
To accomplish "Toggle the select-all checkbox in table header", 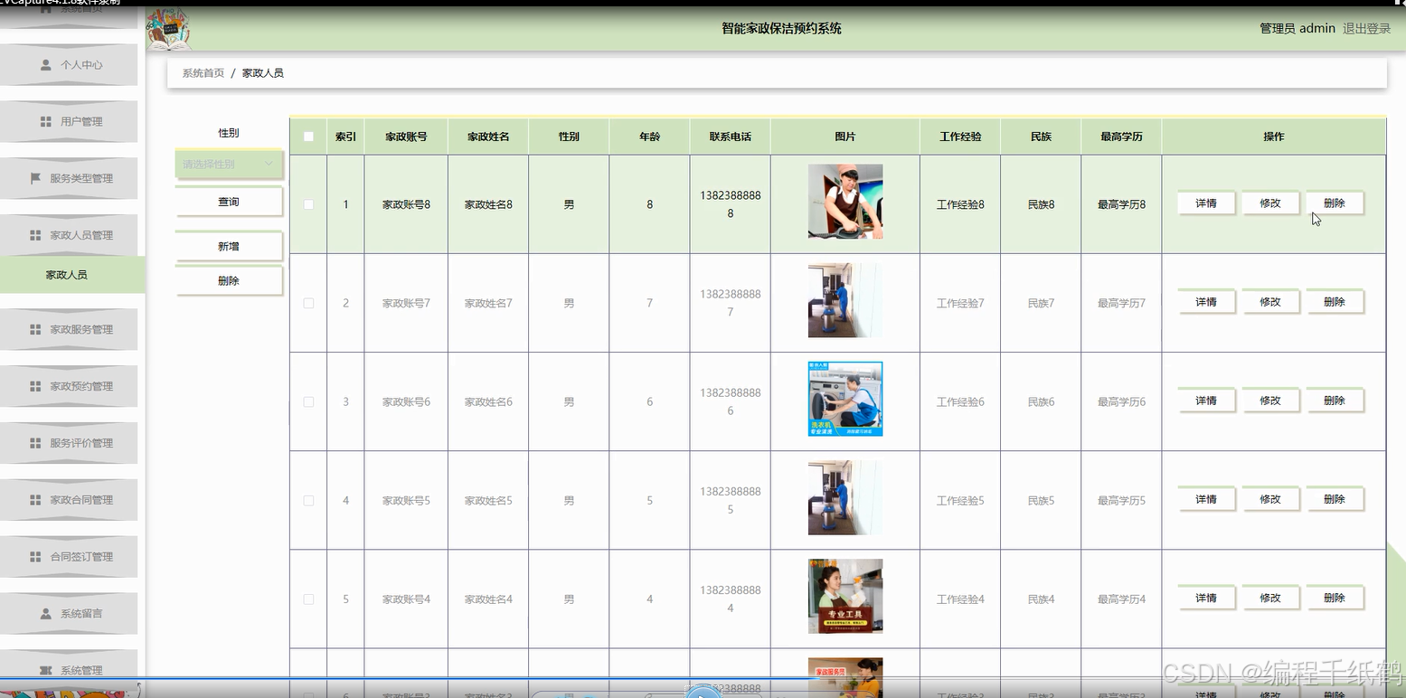I will tap(308, 137).
